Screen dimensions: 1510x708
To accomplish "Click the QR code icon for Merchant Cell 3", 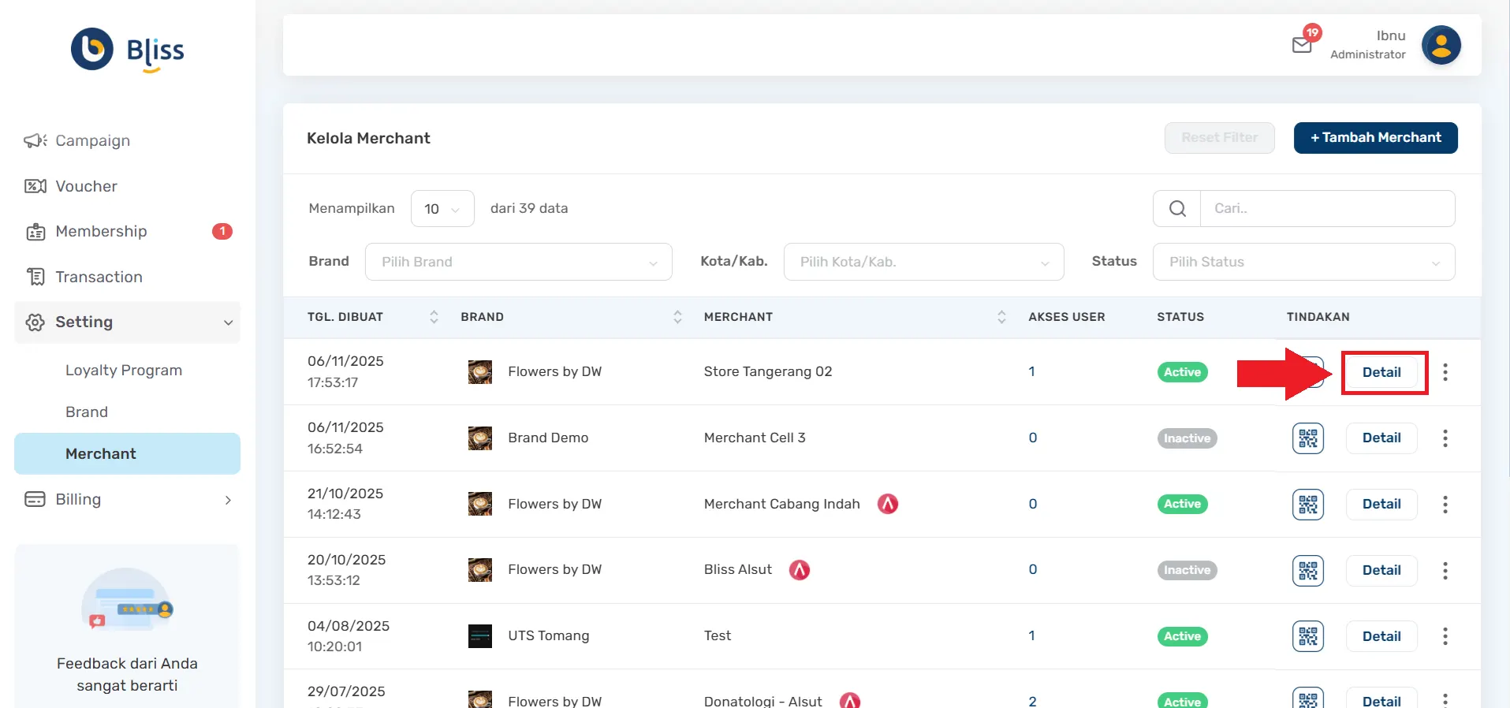I will [x=1307, y=438].
